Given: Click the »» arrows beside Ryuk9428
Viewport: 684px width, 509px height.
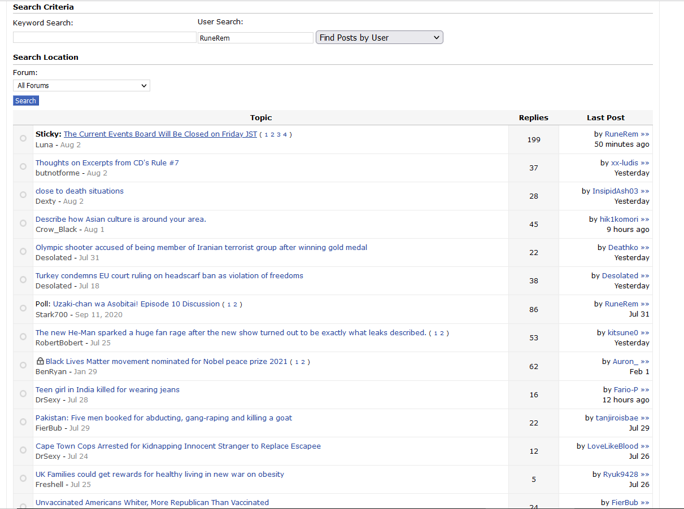Looking at the screenshot, I should [645, 475].
